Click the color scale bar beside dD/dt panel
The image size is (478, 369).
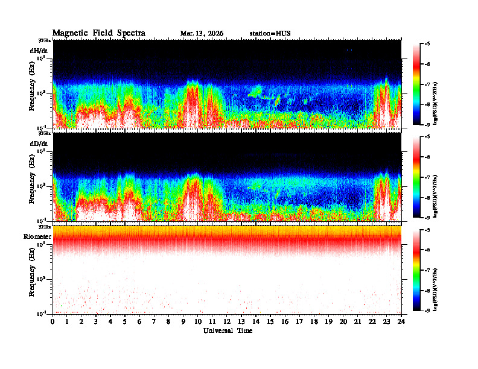(x=416, y=177)
